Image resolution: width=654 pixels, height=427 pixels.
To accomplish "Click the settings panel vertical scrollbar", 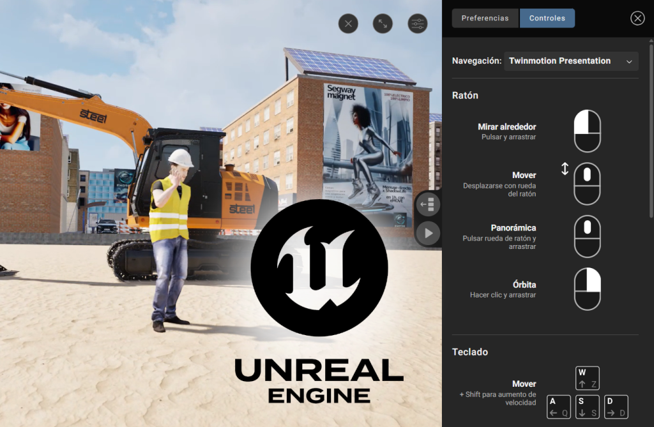I will pyautogui.click(x=651, y=128).
